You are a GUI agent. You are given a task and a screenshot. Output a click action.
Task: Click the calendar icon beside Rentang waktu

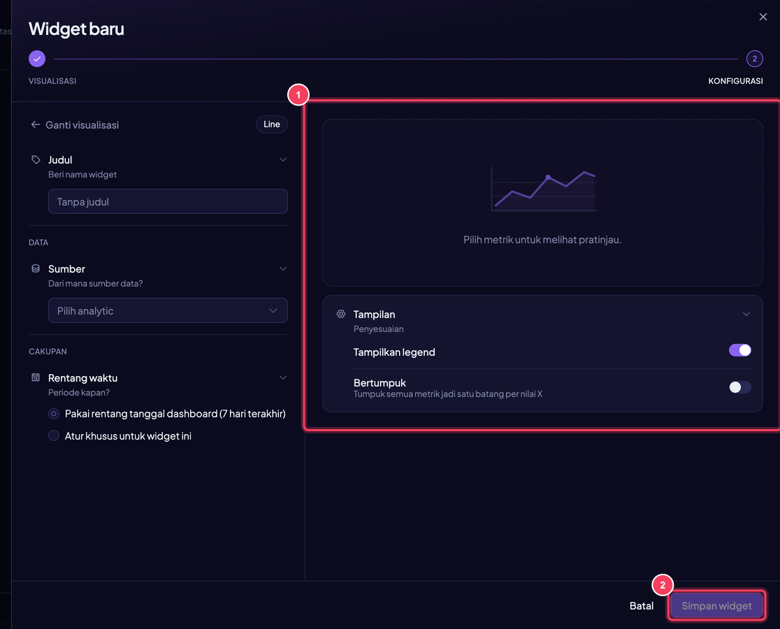36,377
